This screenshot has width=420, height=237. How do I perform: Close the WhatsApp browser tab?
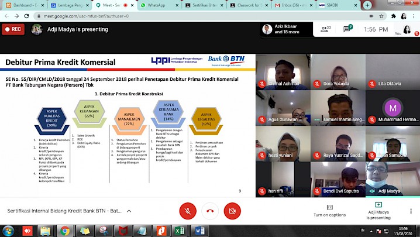pos(177,5)
